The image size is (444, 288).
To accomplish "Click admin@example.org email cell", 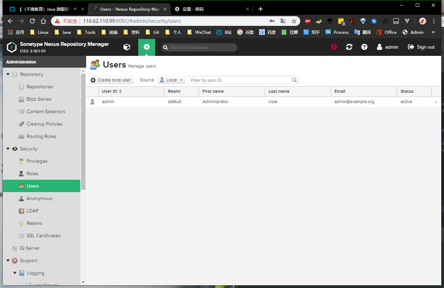I will [x=354, y=102].
